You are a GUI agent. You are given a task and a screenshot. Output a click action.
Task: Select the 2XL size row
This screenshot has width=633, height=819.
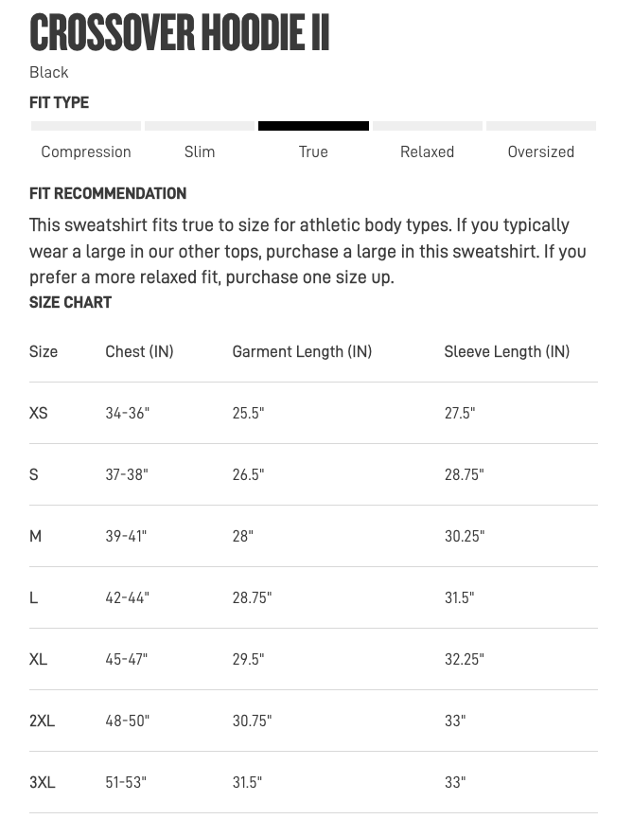pyautogui.click(x=313, y=721)
